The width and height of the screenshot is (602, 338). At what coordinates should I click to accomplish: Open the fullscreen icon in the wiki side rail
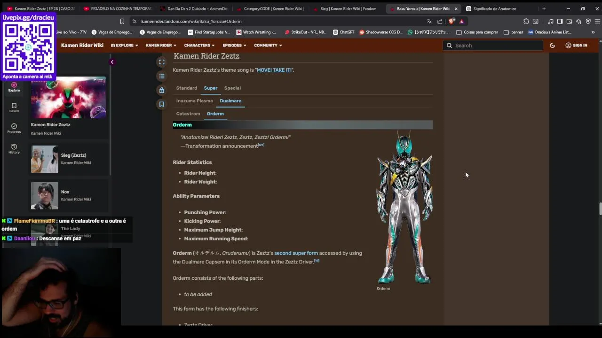point(162,62)
